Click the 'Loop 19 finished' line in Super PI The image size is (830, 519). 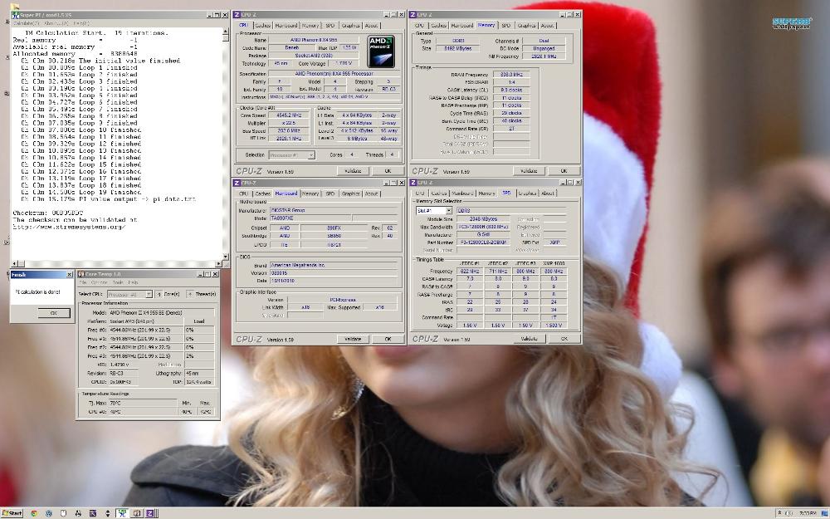(x=81, y=193)
